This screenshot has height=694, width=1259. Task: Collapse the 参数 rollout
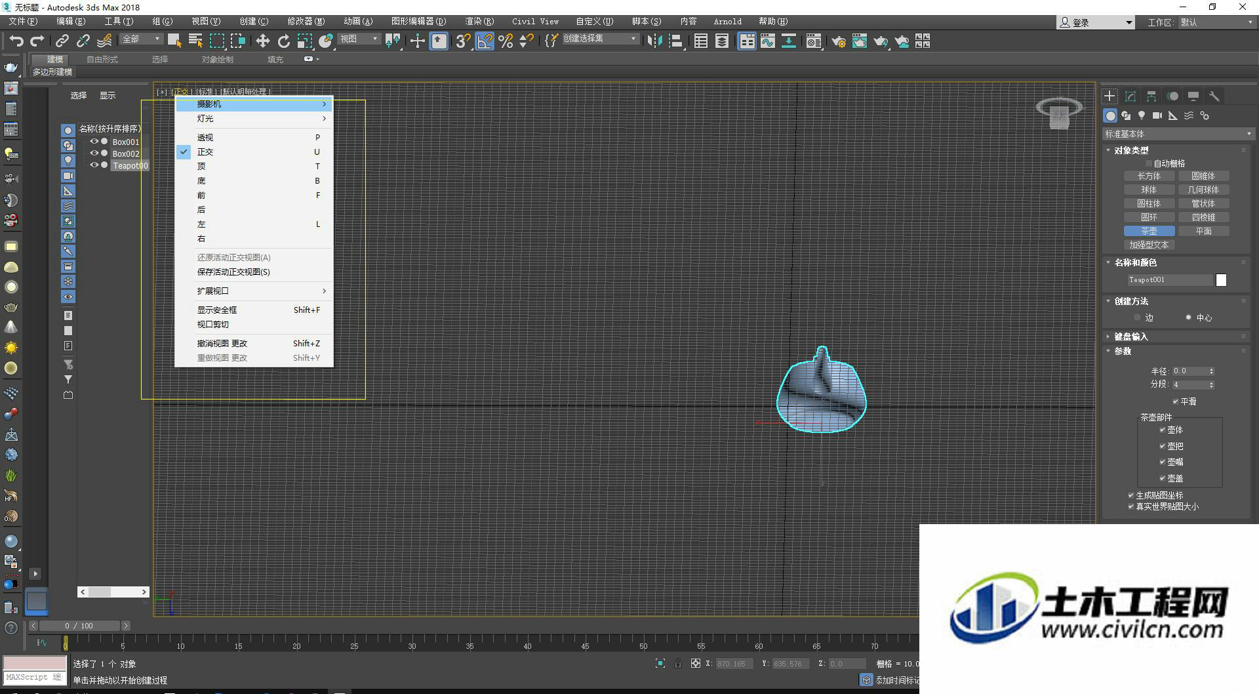coord(1123,351)
